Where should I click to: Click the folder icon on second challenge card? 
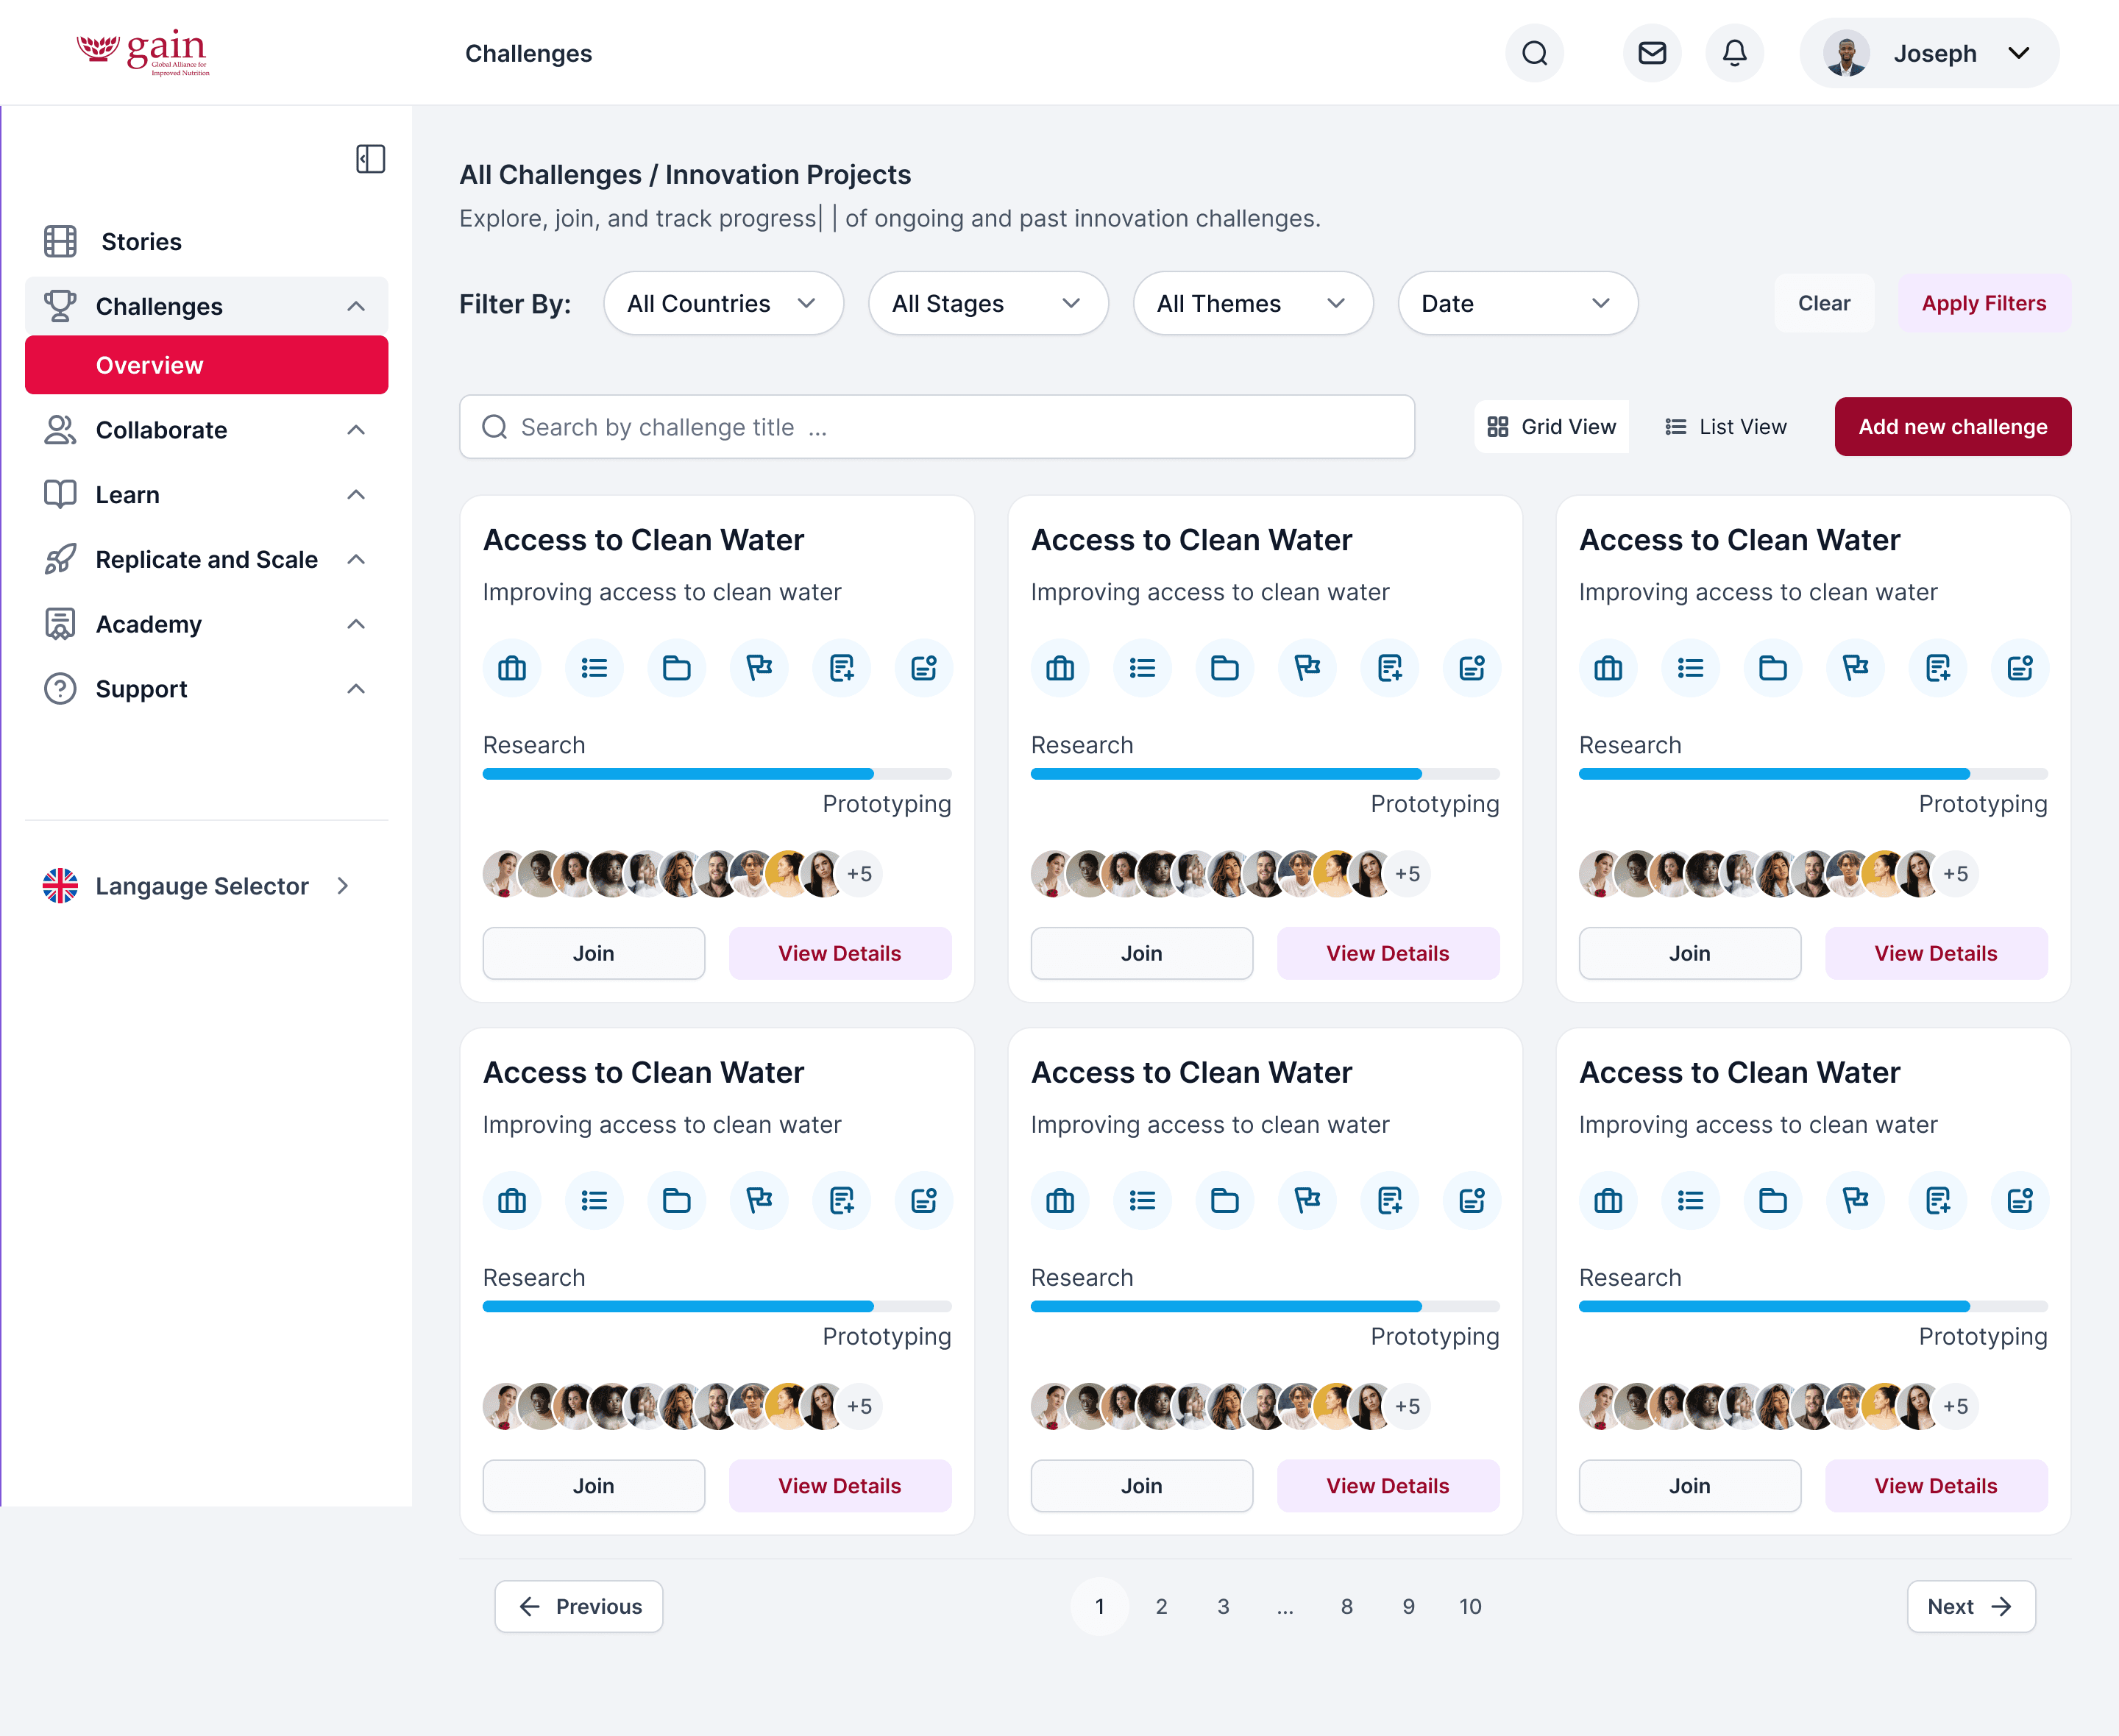pyautogui.click(x=1224, y=668)
